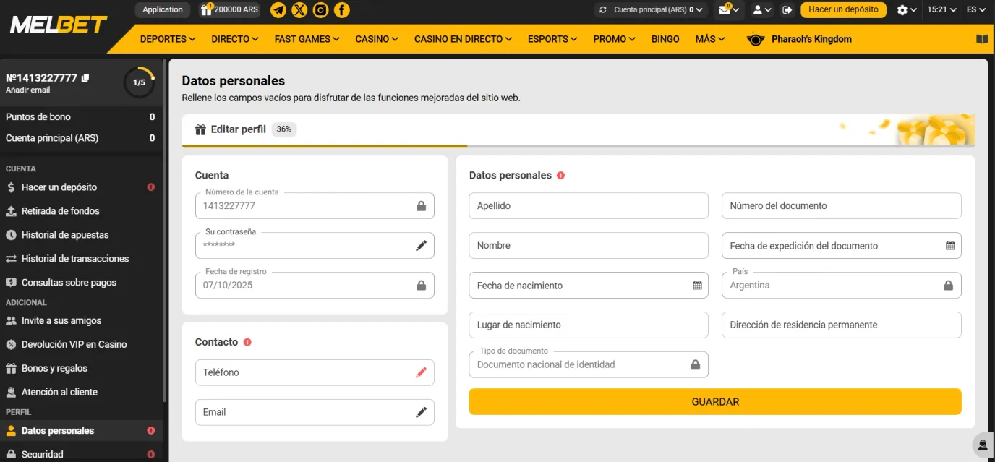
Task: Click the logout arrow icon
Action: [x=787, y=10]
